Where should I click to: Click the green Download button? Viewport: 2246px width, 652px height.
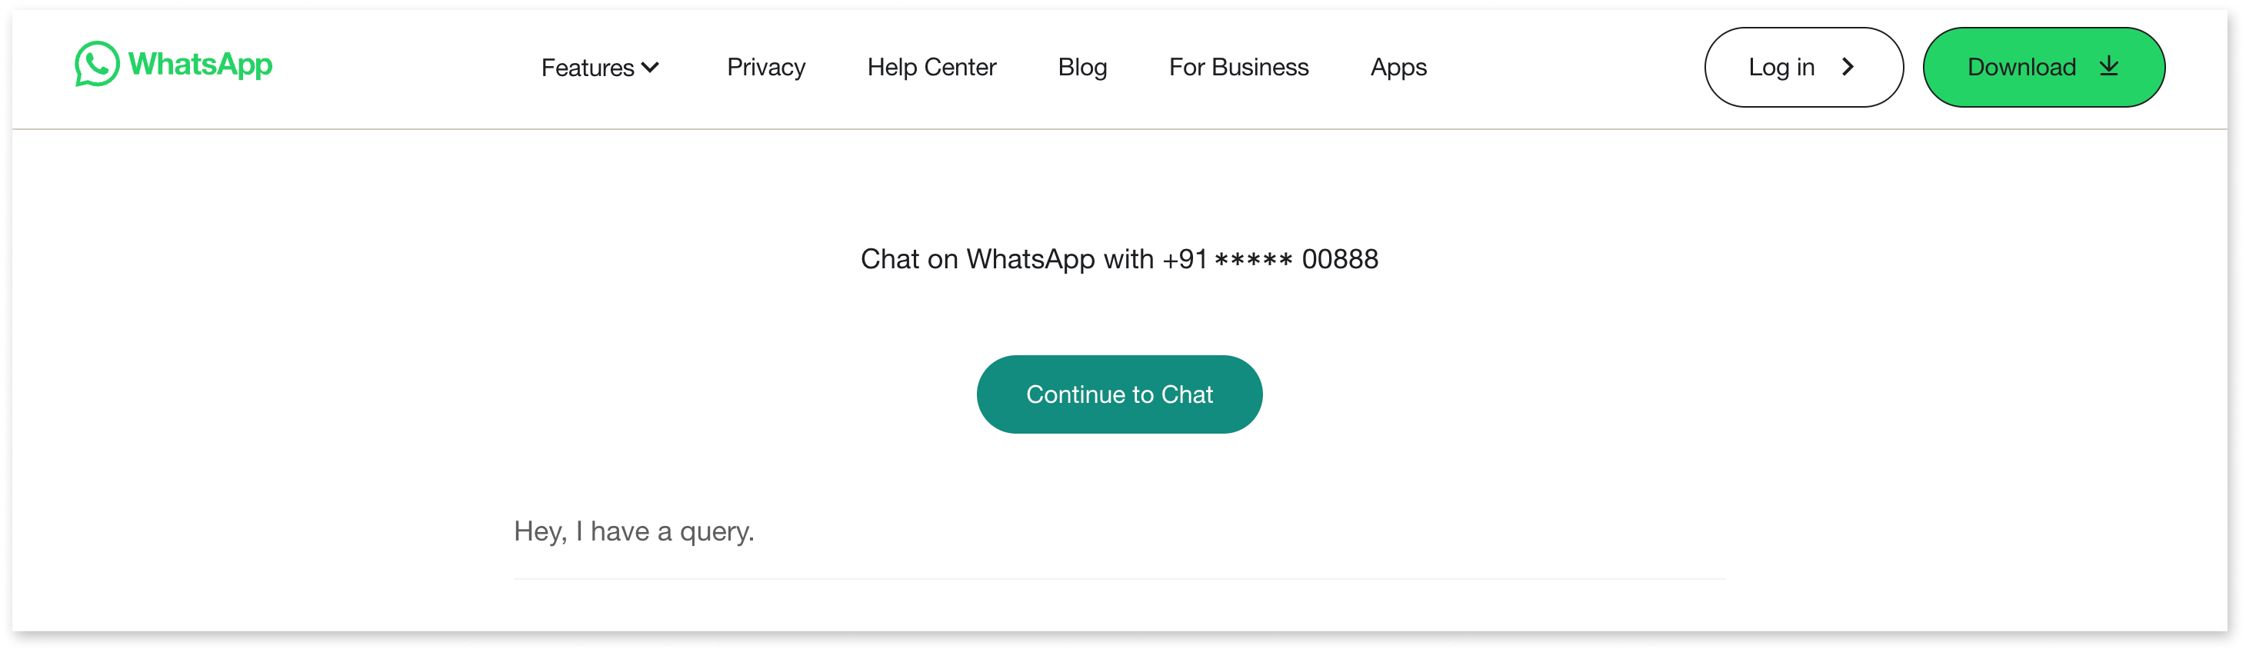2043,67
